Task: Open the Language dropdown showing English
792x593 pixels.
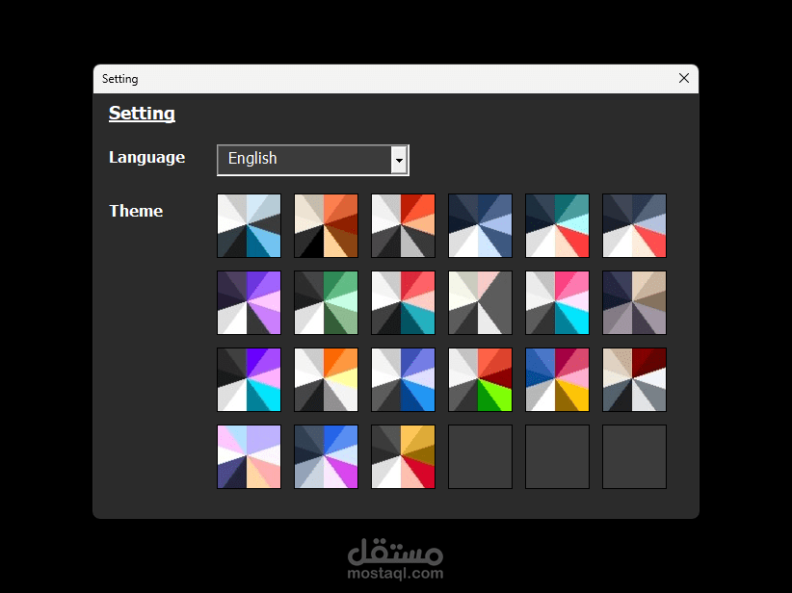Action: coord(313,160)
